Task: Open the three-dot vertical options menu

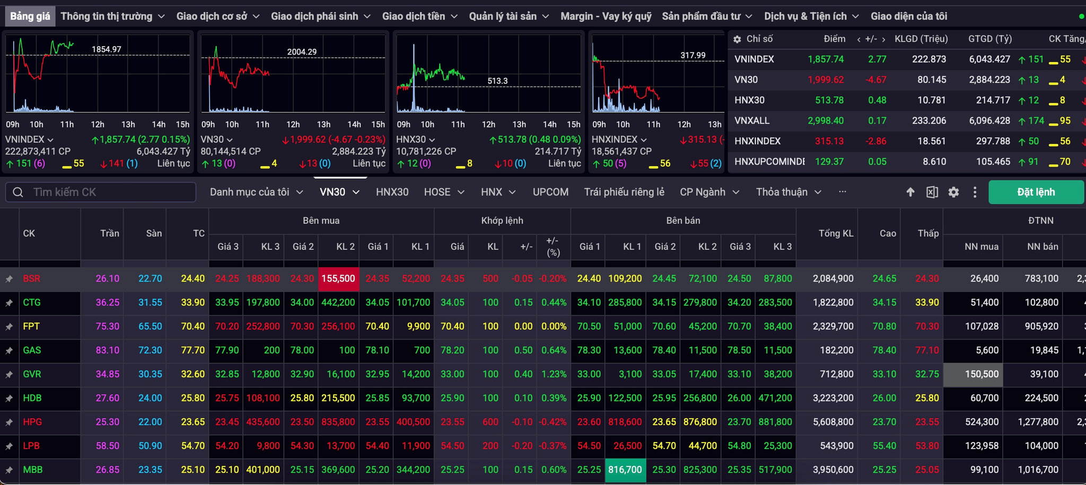Action: point(975,192)
